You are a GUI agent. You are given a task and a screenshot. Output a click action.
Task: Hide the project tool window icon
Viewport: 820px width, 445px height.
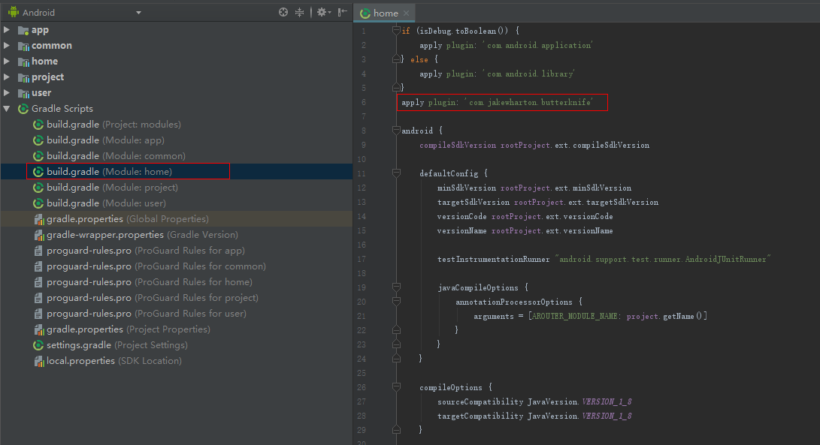click(343, 12)
